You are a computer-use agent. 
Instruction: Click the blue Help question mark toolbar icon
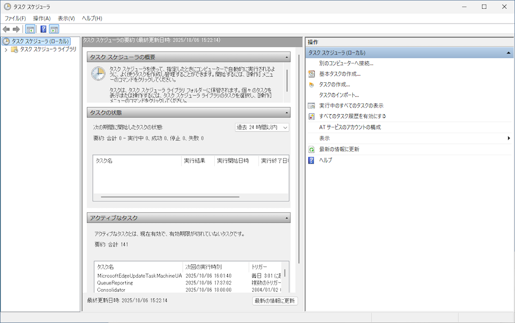point(43,29)
